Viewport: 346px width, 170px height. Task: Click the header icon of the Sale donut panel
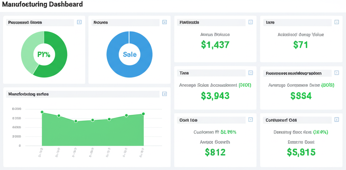click(x=165, y=22)
